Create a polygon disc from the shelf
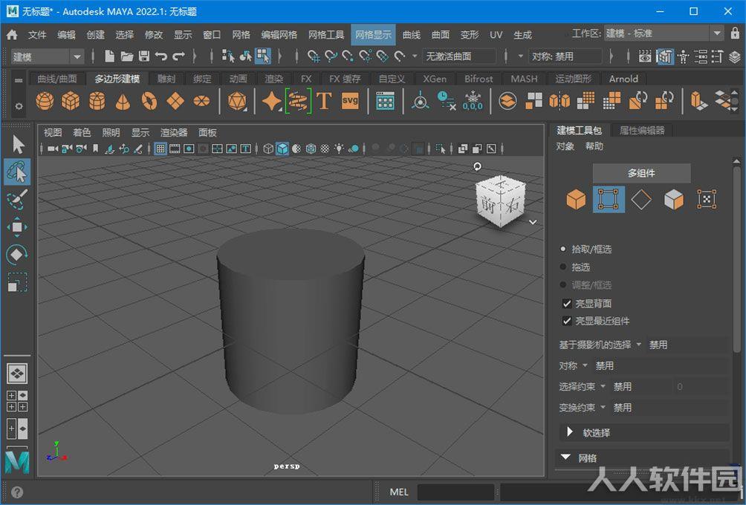 tap(201, 101)
